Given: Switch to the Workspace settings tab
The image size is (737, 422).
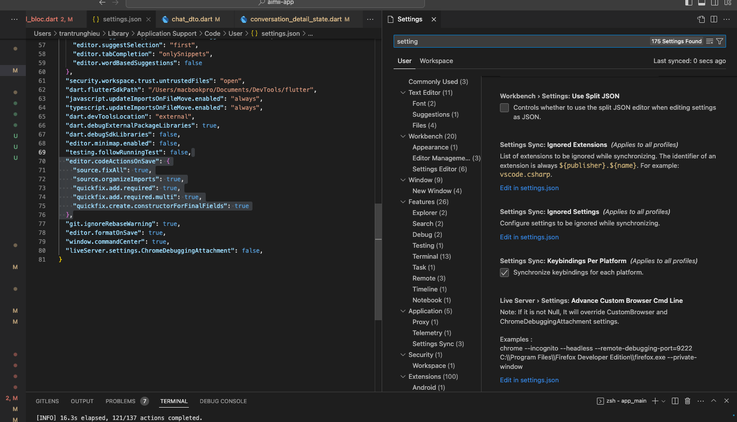Looking at the screenshot, I should (x=436, y=61).
